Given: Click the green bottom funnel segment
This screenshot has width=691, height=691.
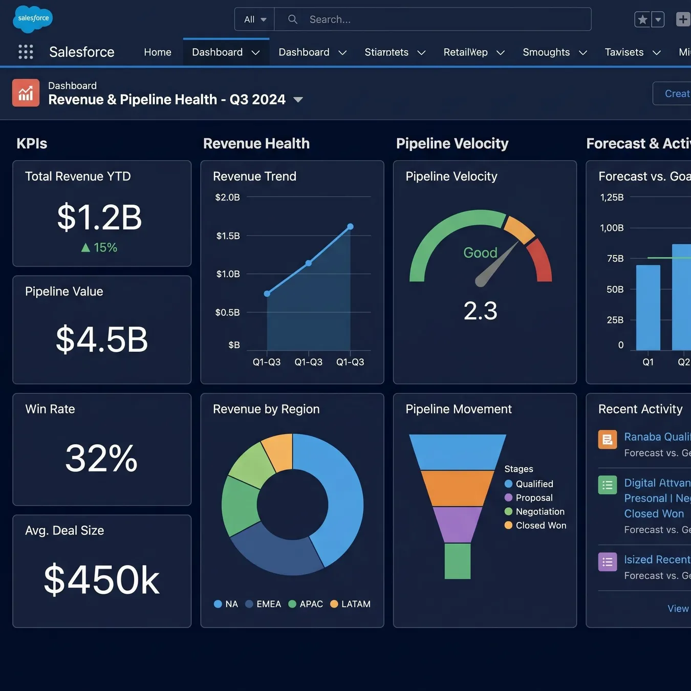Looking at the screenshot, I should tap(458, 561).
